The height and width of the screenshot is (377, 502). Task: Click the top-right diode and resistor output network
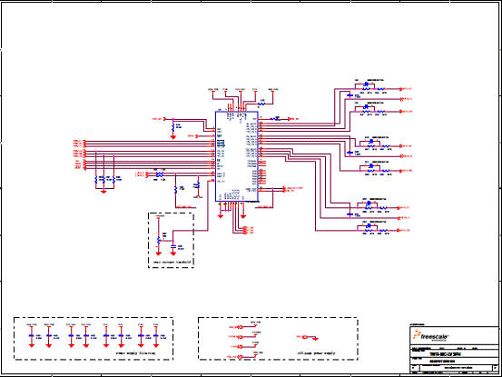370,86
